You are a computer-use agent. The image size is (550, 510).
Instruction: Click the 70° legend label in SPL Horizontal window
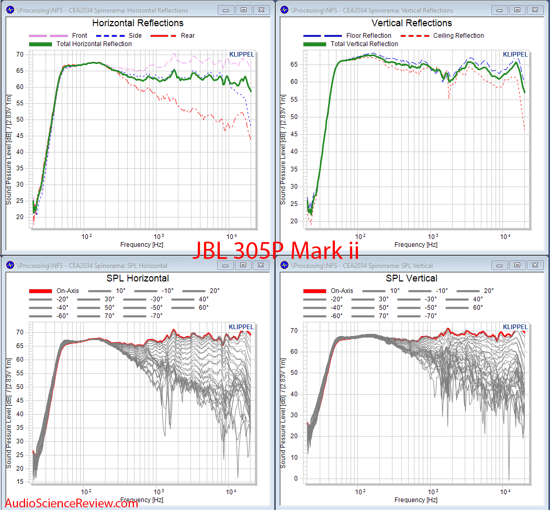109,316
